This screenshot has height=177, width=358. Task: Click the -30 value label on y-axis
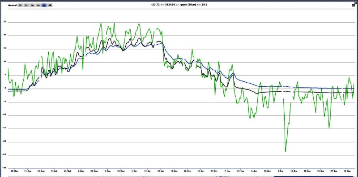click(x=4, y=168)
